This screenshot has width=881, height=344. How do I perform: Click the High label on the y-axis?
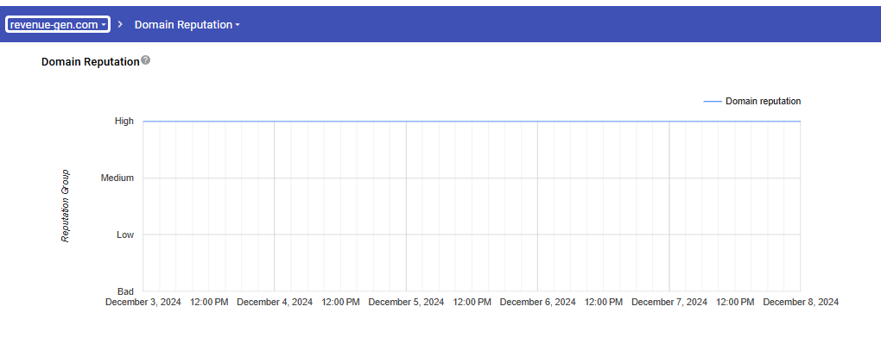tap(124, 122)
